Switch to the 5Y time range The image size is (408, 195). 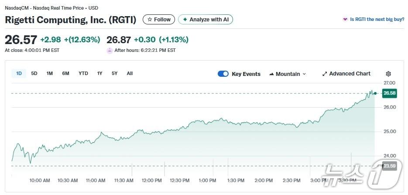pyautogui.click(x=114, y=74)
